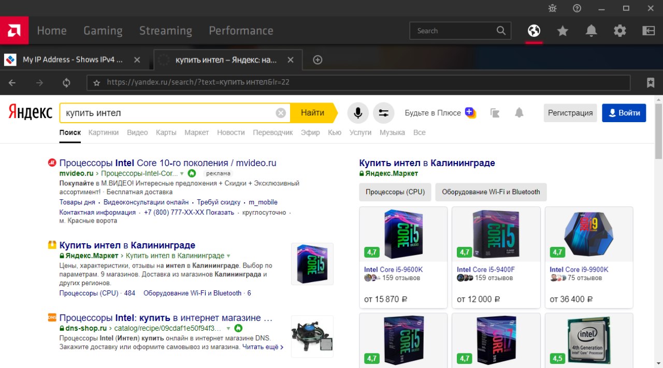Go back with the left arrow
This screenshot has height=368, width=663.
[12, 83]
